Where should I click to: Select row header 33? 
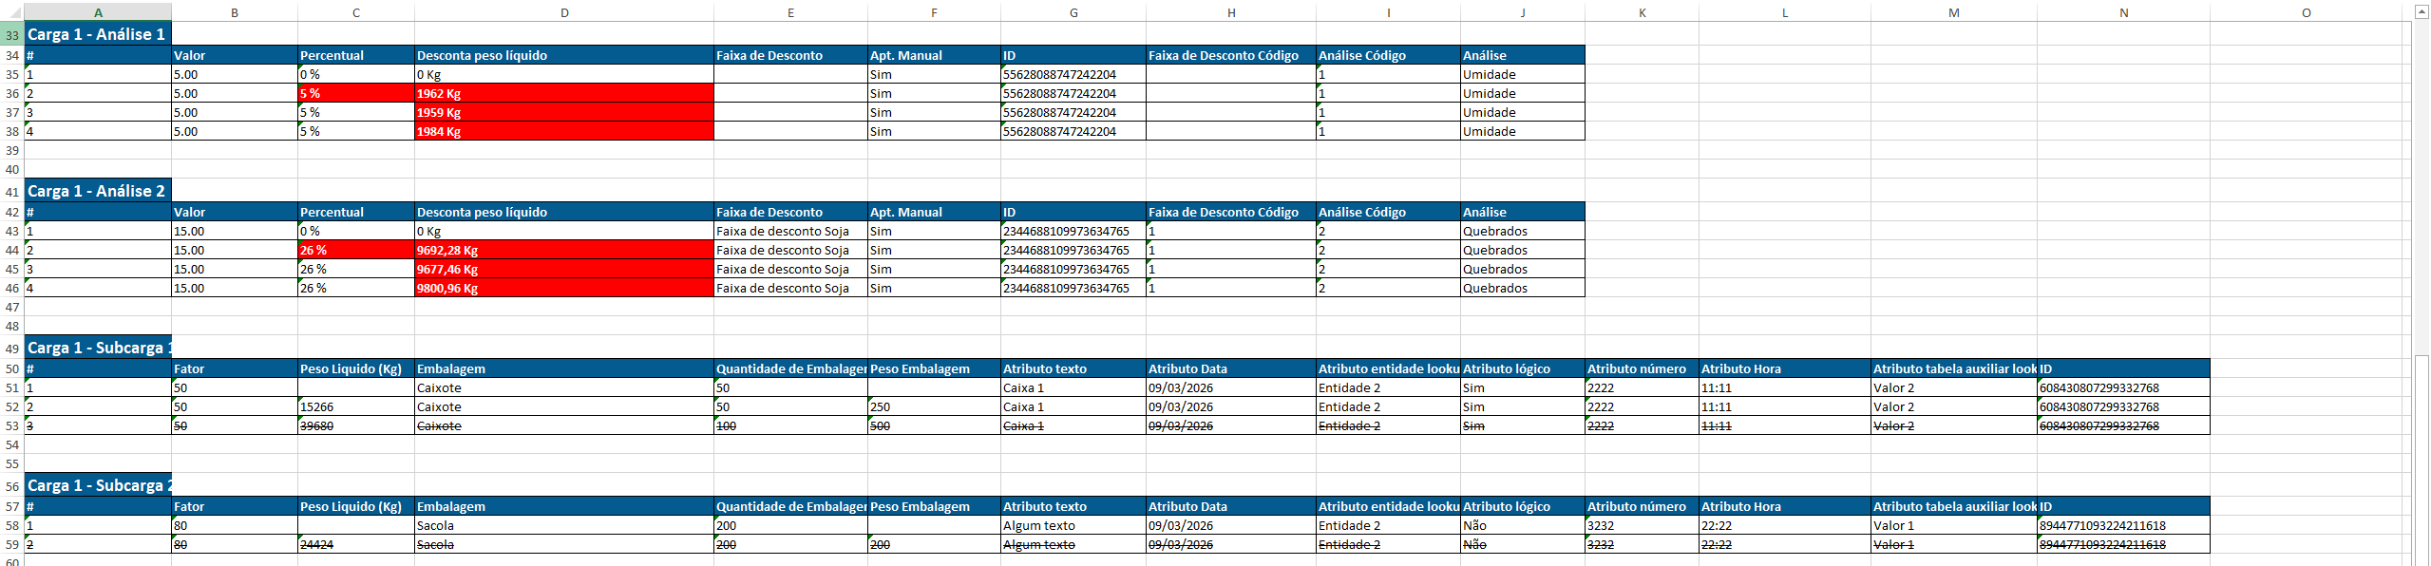click(11, 35)
